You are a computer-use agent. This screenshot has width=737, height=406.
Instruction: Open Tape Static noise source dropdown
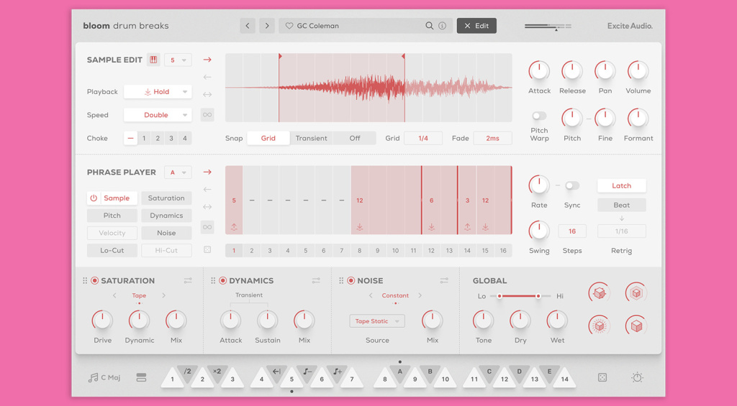coord(377,321)
